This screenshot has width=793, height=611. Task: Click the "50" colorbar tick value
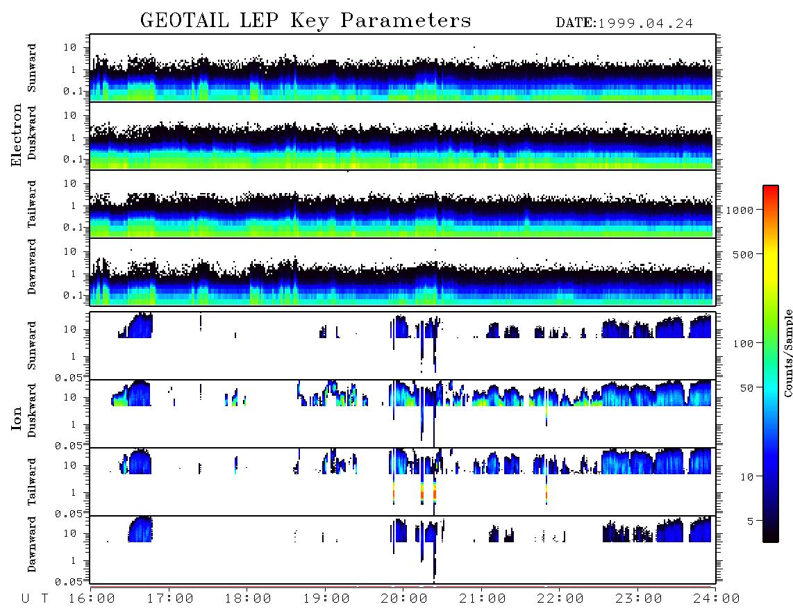[x=747, y=388]
